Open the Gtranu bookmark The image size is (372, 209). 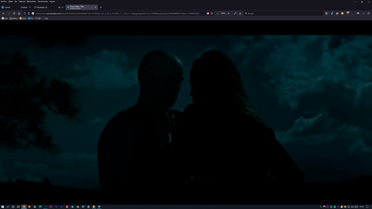(14, 18)
